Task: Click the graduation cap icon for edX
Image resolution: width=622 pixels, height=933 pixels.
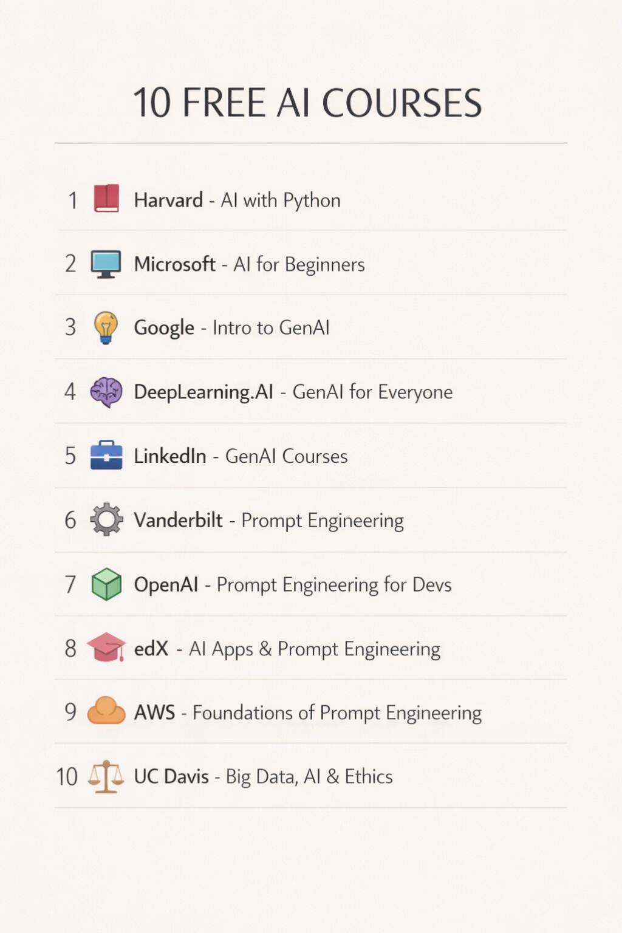Action: coord(106,647)
